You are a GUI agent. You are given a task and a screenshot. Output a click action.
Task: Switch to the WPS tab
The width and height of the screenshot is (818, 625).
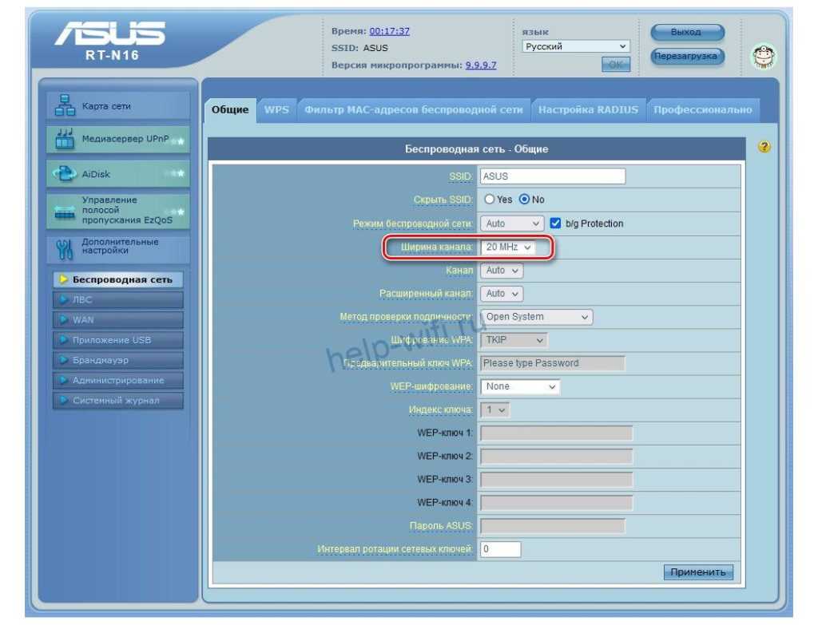[x=276, y=110]
